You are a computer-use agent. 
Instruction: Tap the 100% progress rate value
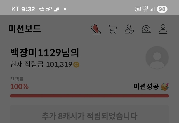point(19,87)
